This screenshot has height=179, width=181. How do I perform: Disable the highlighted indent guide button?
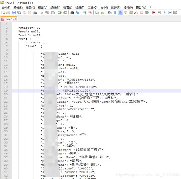(x=120, y=13)
